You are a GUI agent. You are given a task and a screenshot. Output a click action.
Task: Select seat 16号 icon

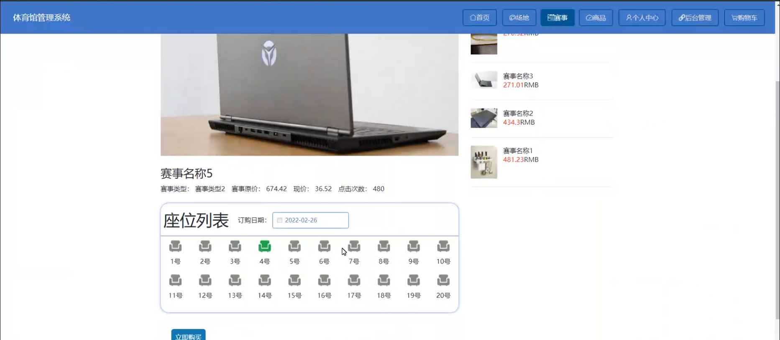[x=324, y=280]
